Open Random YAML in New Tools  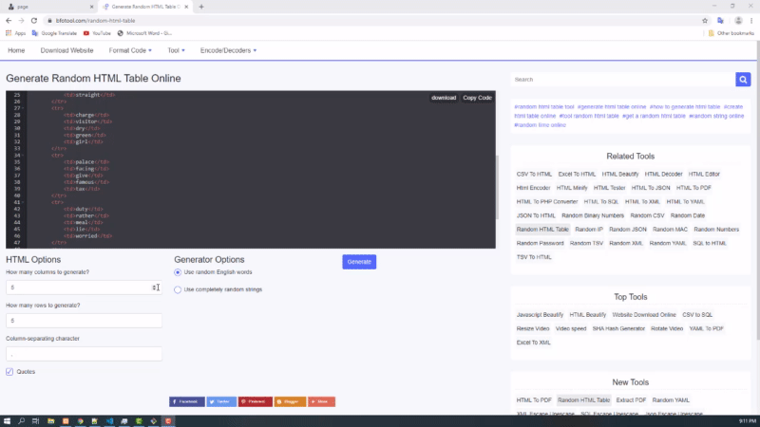click(x=671, y=400)
